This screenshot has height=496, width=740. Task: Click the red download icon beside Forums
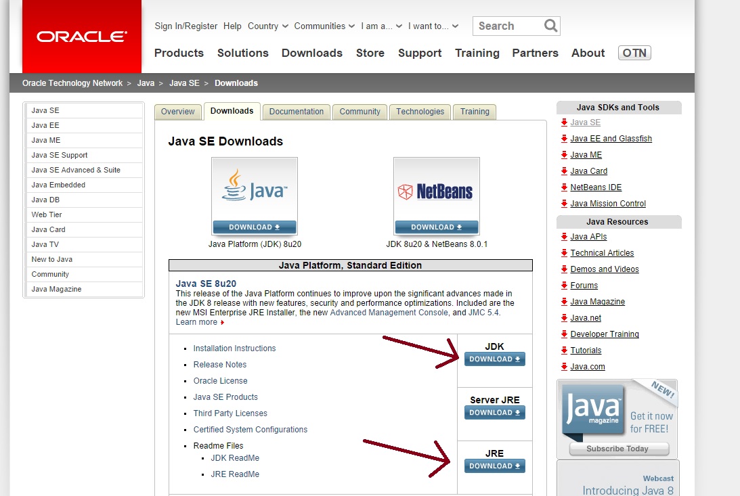[564, 286]
